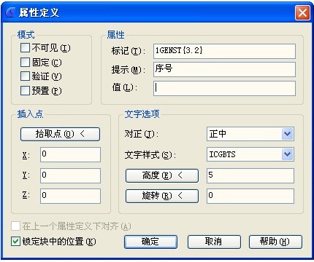The image size is (314, 262).
Task: Click the 高度(E) button
Action: (x=162, y=175)
